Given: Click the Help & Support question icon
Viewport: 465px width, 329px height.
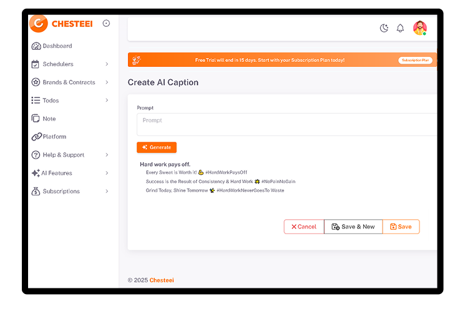Looking at the screenshot, I should click(36, 155).
